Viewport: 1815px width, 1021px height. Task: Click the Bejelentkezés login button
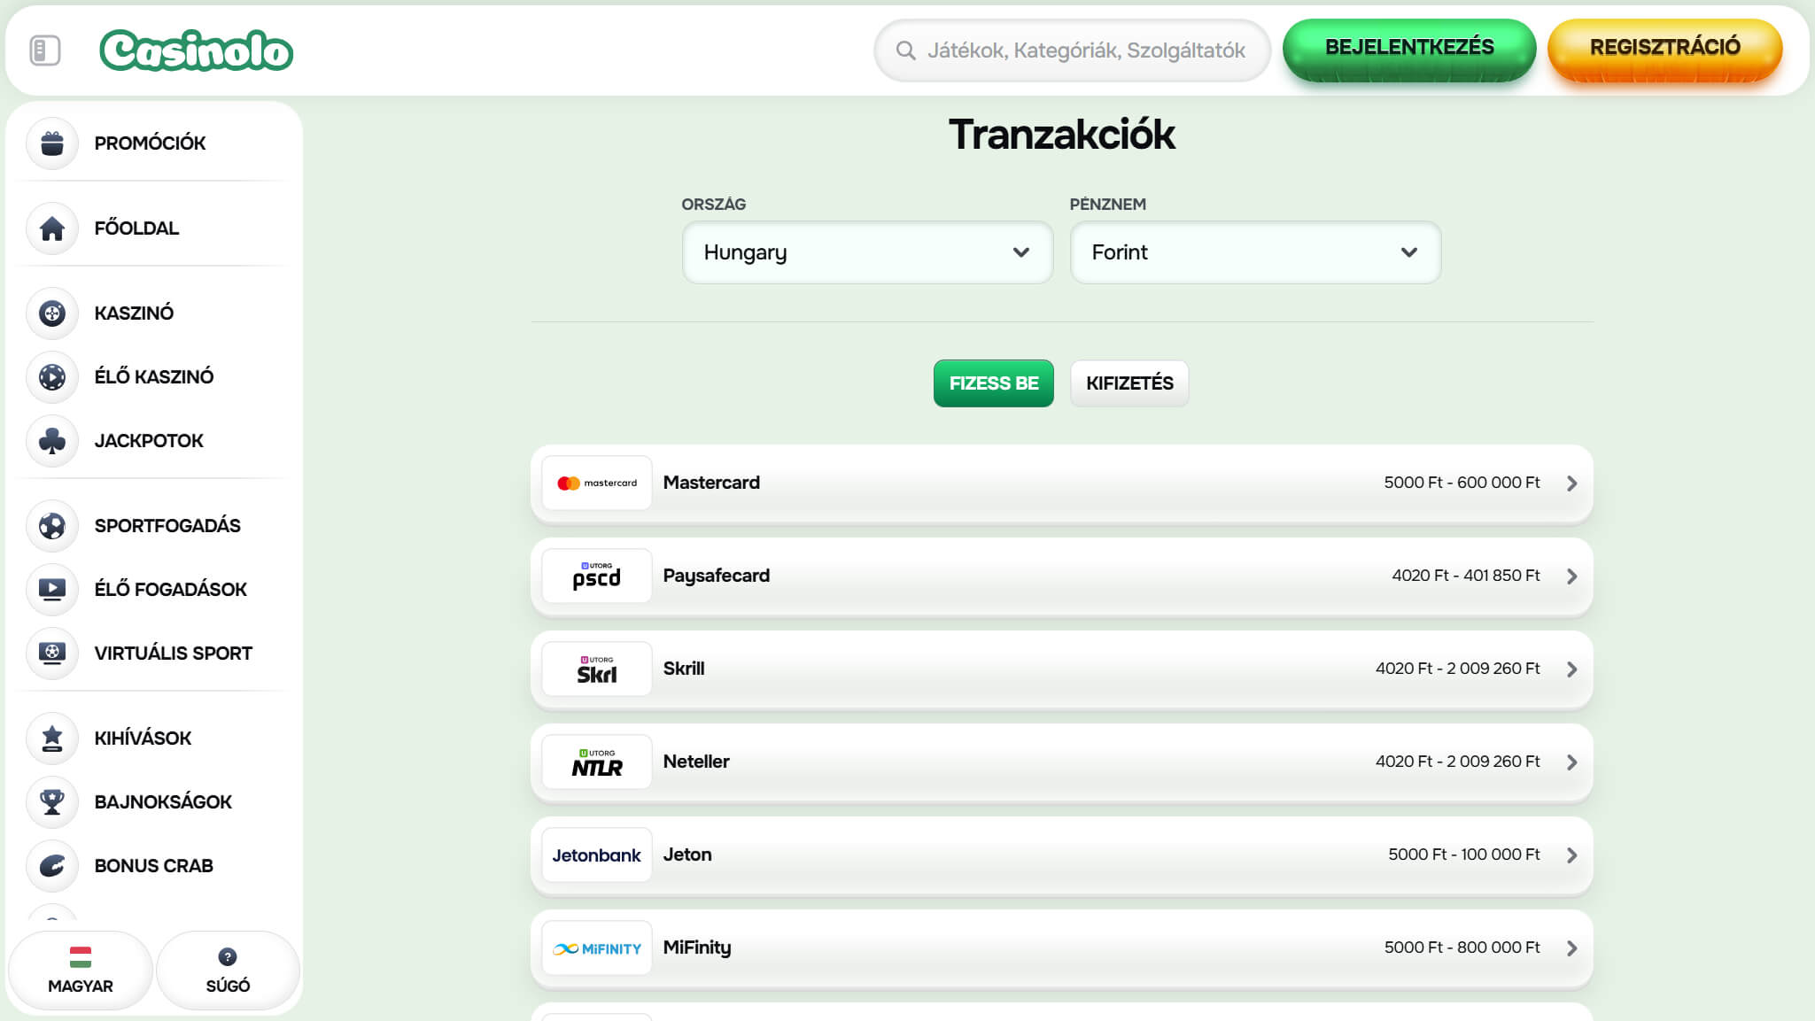[1409, 50]
